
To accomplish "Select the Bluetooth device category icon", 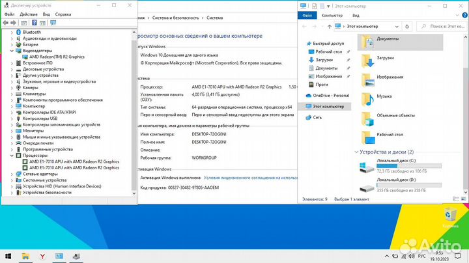I will click(18, 32).
